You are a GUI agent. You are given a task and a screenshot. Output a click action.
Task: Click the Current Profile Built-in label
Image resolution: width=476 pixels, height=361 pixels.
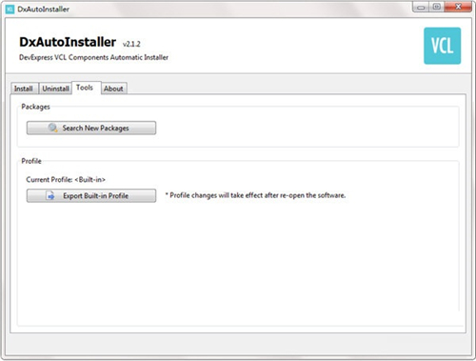pos(66,180)
